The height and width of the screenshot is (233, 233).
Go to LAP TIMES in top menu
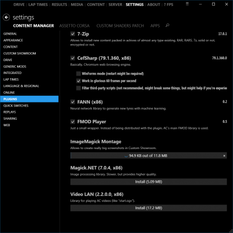(x=38, y=5)
